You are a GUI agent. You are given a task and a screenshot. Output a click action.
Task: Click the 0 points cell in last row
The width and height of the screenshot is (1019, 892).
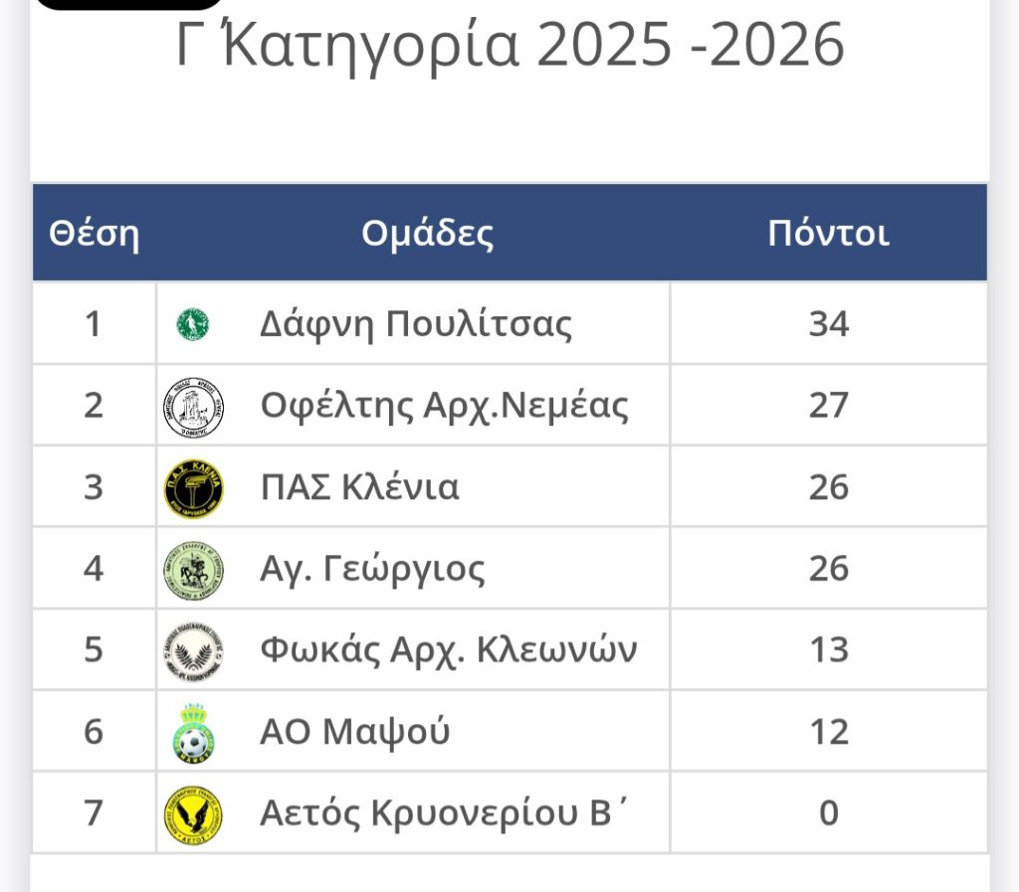click(x=828, y=813)
